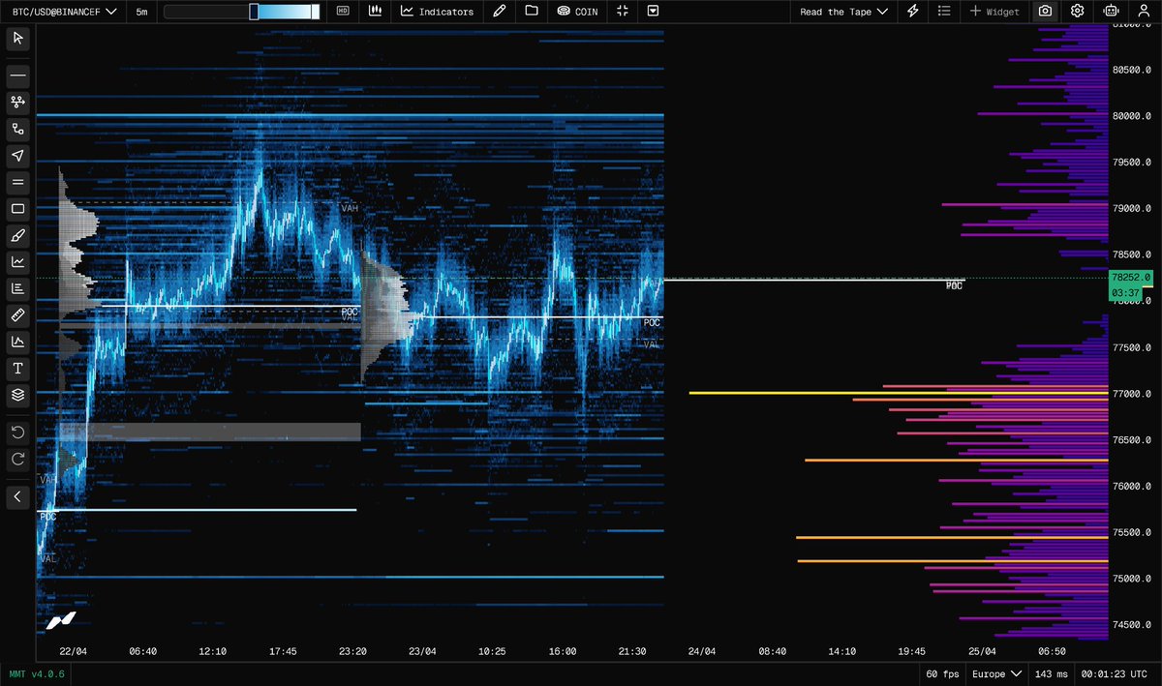Open the Europe region dropdown

997,673
